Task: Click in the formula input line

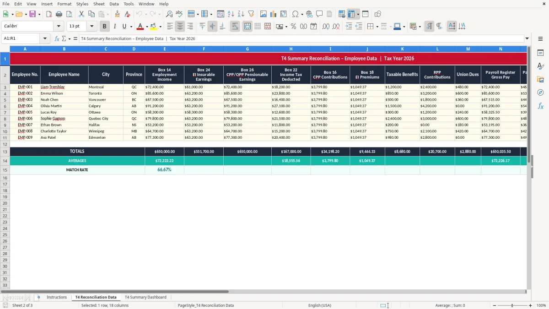Action: coord(301,38)
